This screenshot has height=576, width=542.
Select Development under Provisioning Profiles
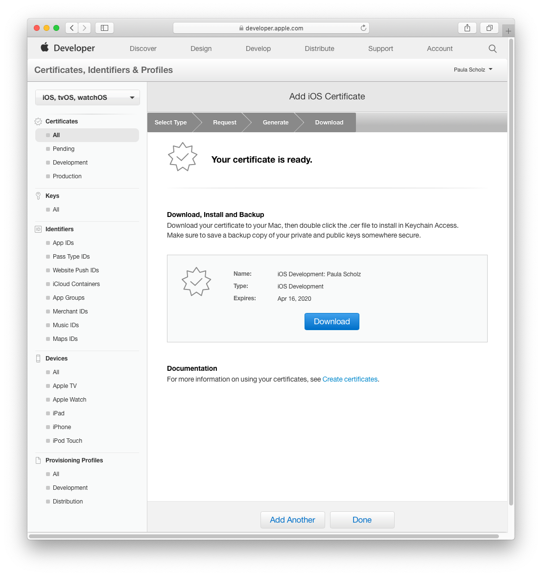(x=70, y=488)
